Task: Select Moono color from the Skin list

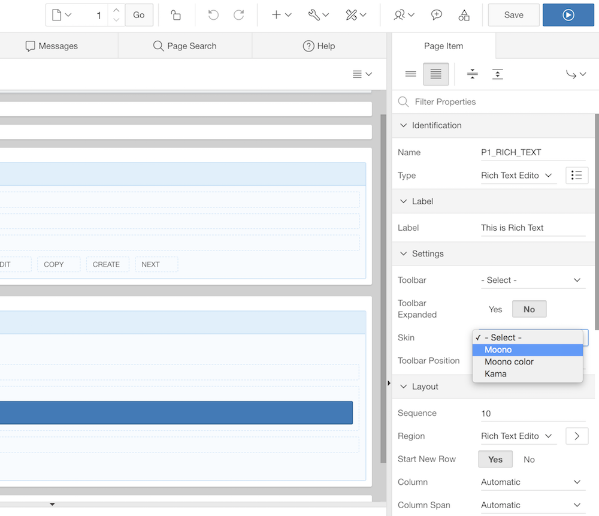Action: click(509, 361)
